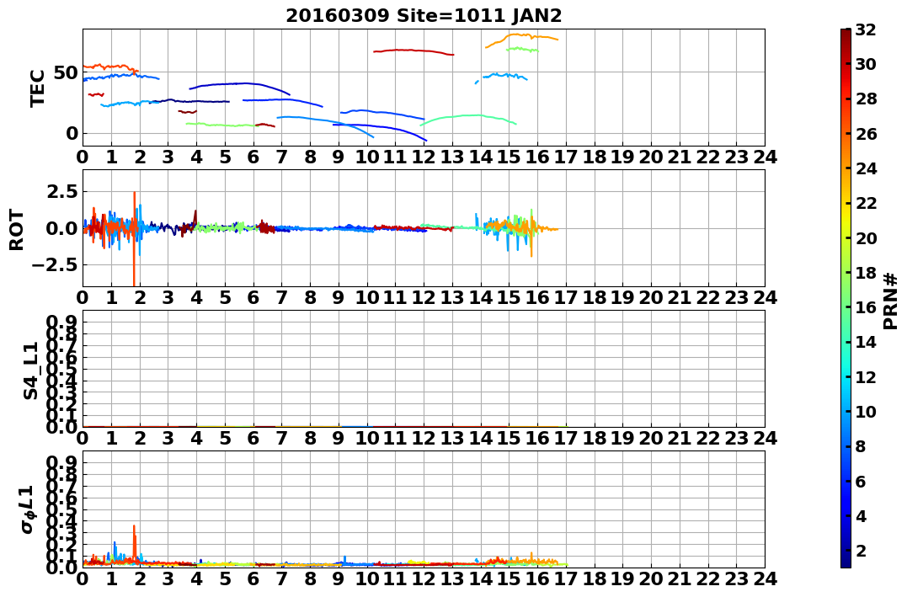Screen dimensions: 907x597
Task: Click colorbar tick label 14
Action: tap(865, 342)
